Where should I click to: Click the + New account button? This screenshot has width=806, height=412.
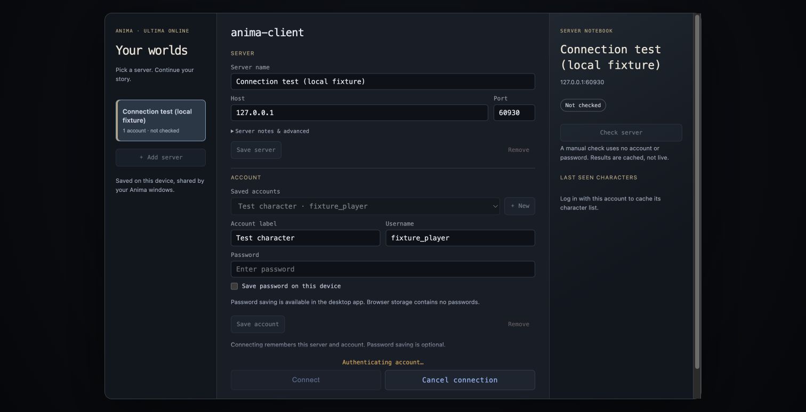pos(520,206)
